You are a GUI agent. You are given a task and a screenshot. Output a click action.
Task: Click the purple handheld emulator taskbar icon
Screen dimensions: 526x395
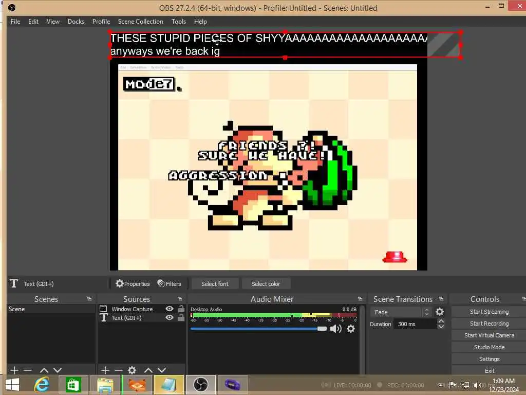(x=233, y=385)
